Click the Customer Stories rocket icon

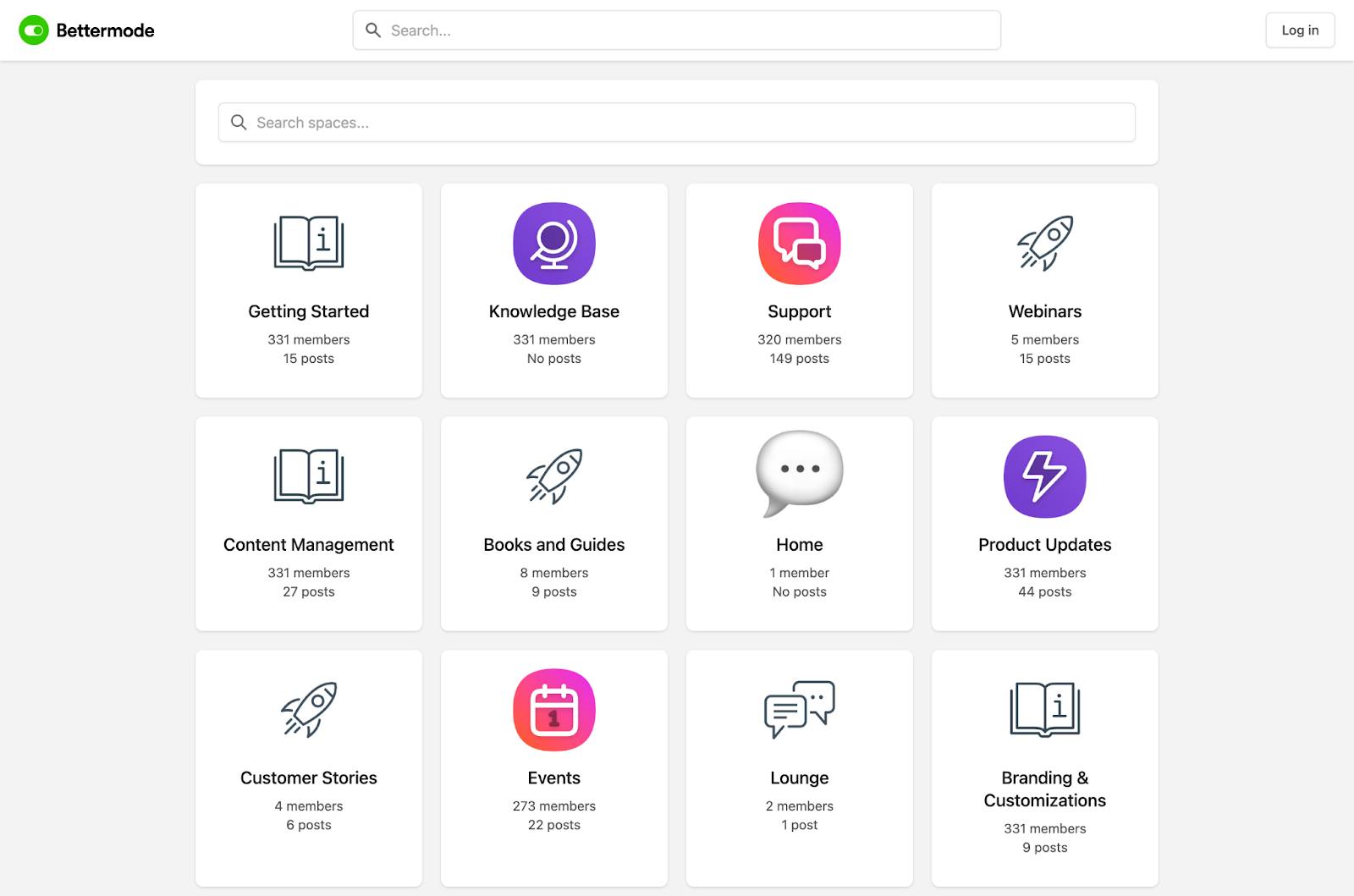309,710
